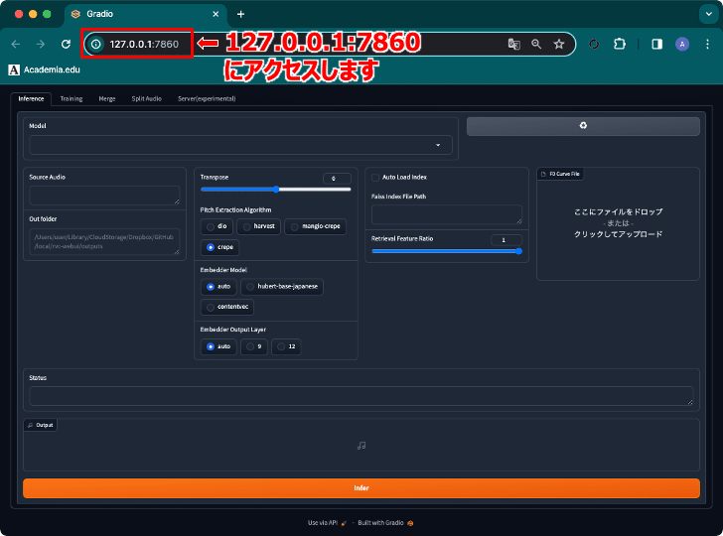Click the circular extension icon beside Extensions
723x536 pixels.
tap(594, 45)
